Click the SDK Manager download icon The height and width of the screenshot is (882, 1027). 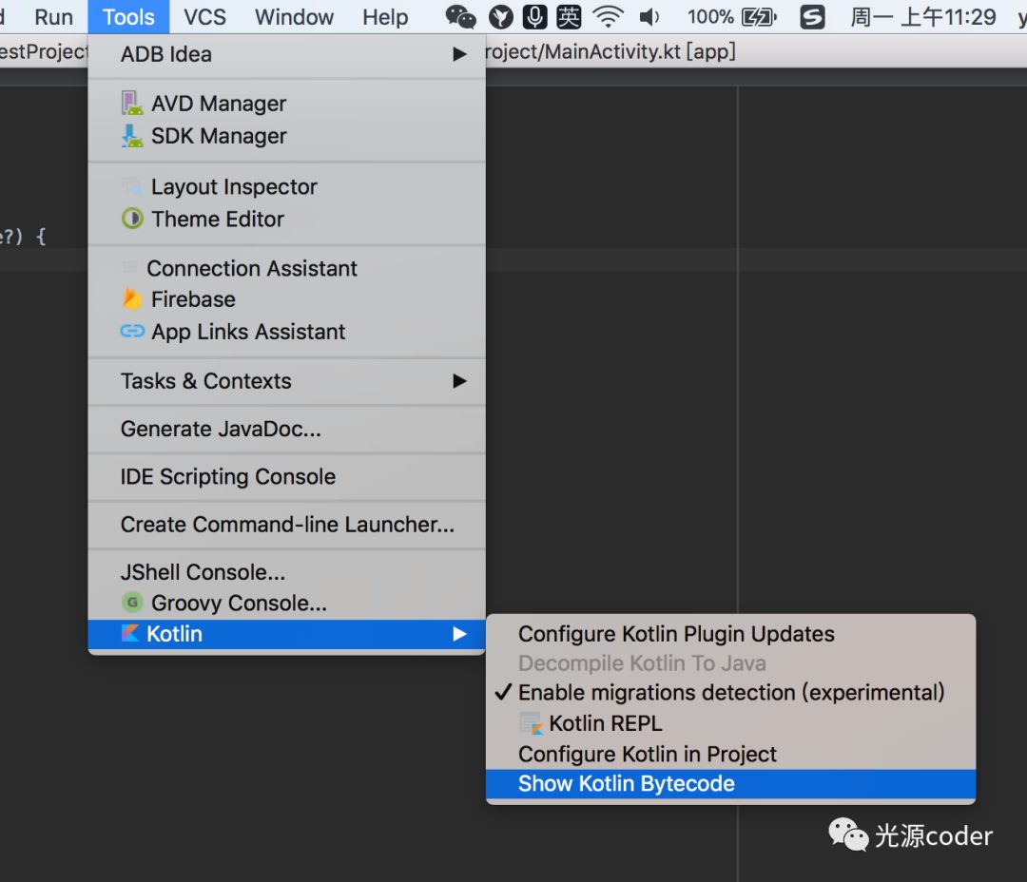(131, 136)
